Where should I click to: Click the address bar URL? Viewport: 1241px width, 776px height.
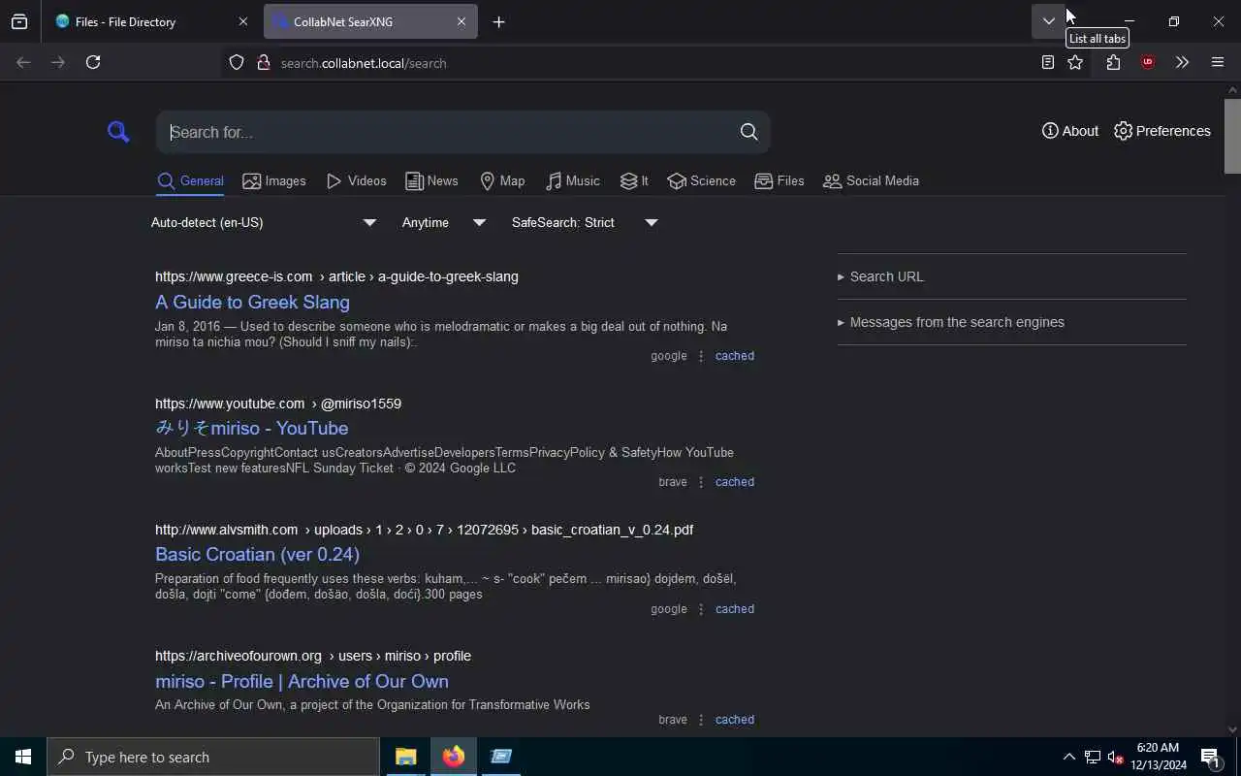pyautogui.click(x=364, y=63)
